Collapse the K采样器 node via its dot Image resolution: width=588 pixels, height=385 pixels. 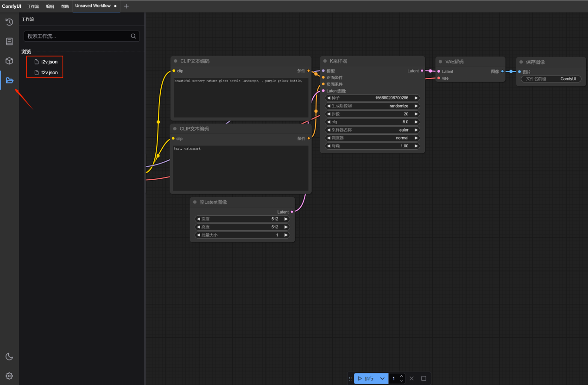pyautogui.click(x=325, y=61)
